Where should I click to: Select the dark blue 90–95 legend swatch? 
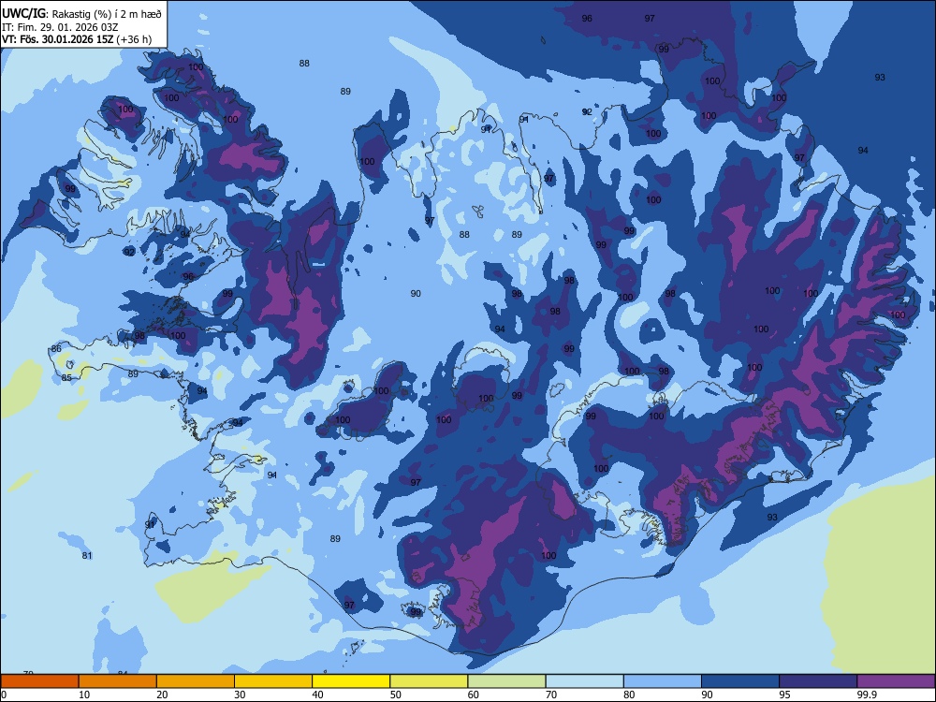[x=740, y=681]
